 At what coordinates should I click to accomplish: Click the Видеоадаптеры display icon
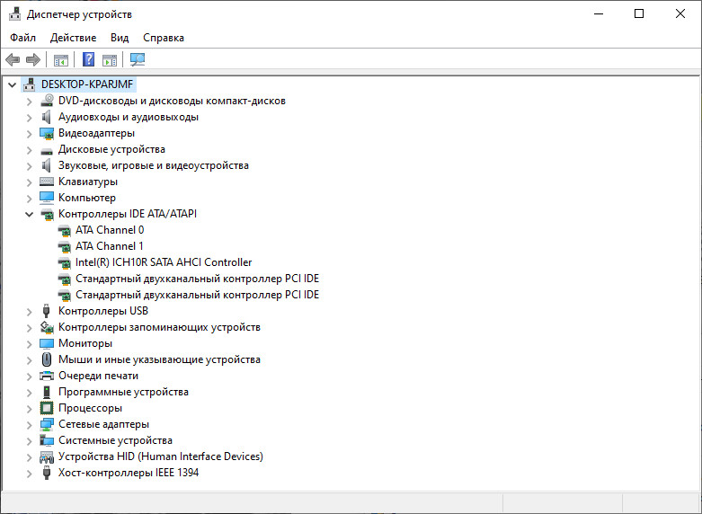tap(47, 133)
